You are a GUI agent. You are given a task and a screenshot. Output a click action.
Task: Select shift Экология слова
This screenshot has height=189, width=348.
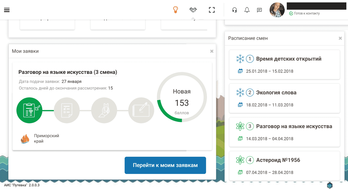(276, 93)
